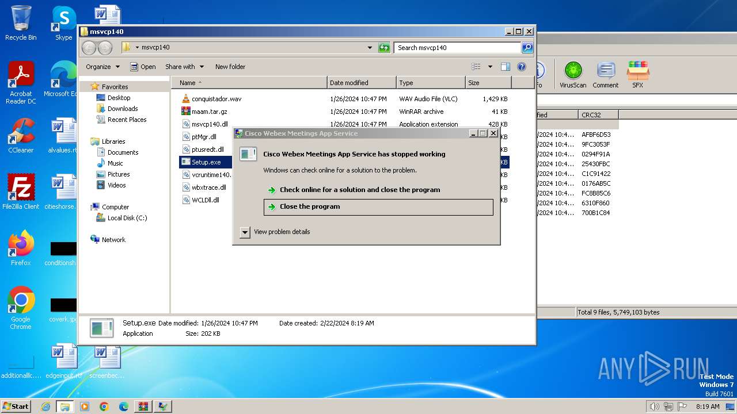Click volume icon in system tray
The image size is (737, 414).
tap(654, 407)
